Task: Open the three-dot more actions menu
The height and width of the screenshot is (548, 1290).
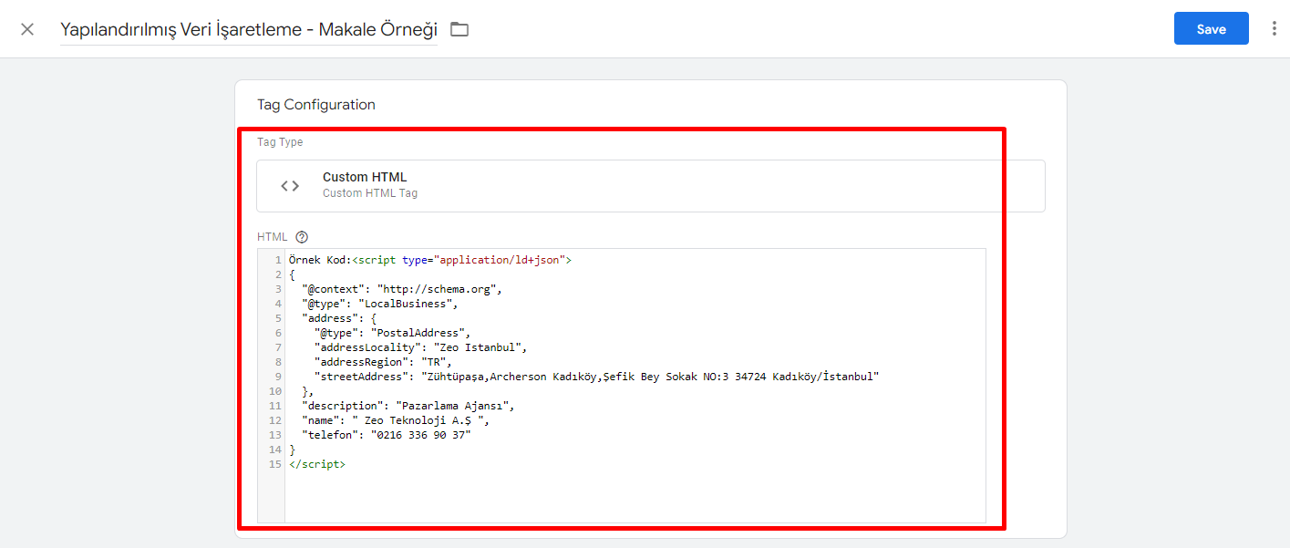Action: [1274, 29]
